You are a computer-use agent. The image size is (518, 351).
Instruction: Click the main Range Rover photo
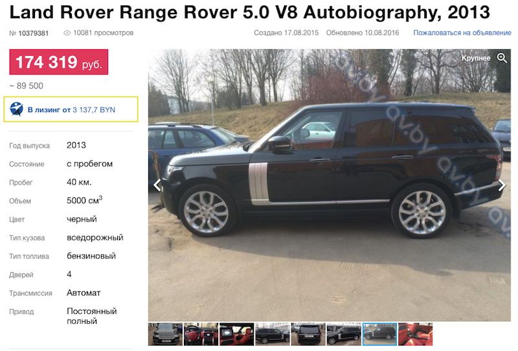point(330,185)
